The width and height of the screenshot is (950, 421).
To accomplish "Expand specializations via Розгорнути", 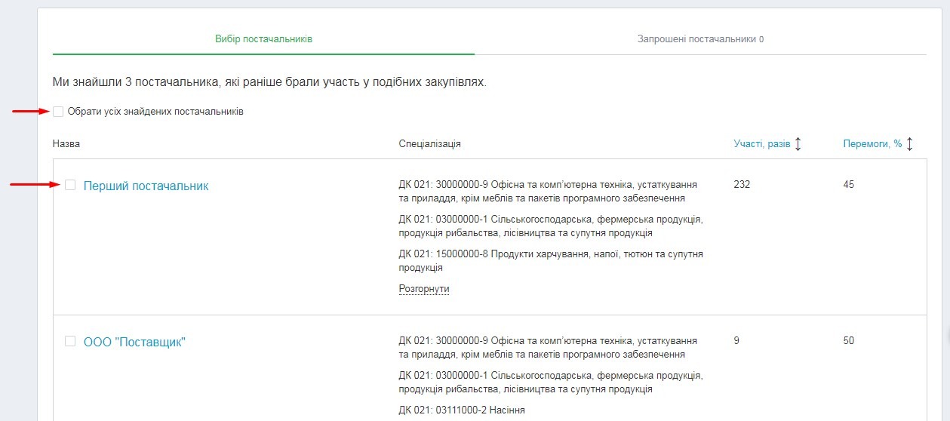I will pos(423,289).
